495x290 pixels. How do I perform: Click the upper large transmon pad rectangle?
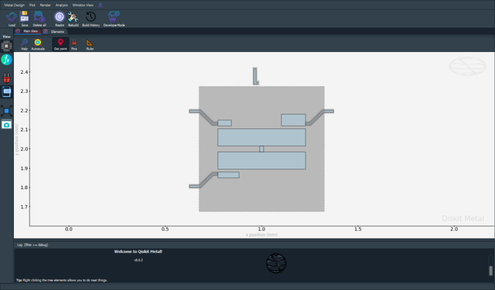click(x=262, y=137)
